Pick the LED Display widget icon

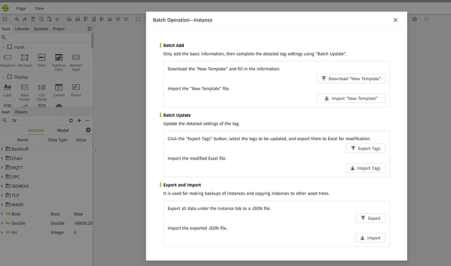[42, 87]
